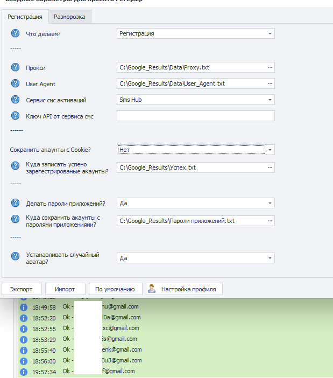Click info icon on 18:55:40 log row
Screen dimensions: 333x378
[23, 351]
